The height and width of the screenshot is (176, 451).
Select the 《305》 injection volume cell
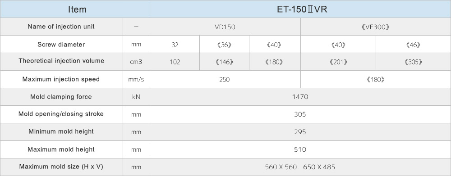tap(413, 62)
